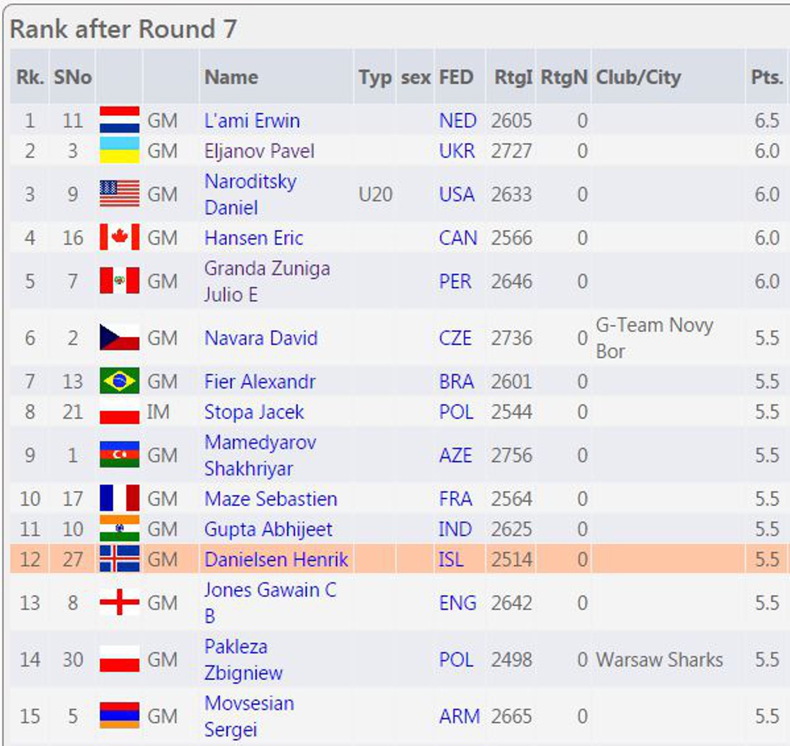Click the Czech flag for Navara David
This screenshot has width=790, height=746.
(119, 338)
